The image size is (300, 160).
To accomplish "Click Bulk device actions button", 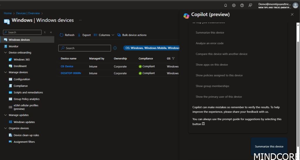I will click(132, 35).
